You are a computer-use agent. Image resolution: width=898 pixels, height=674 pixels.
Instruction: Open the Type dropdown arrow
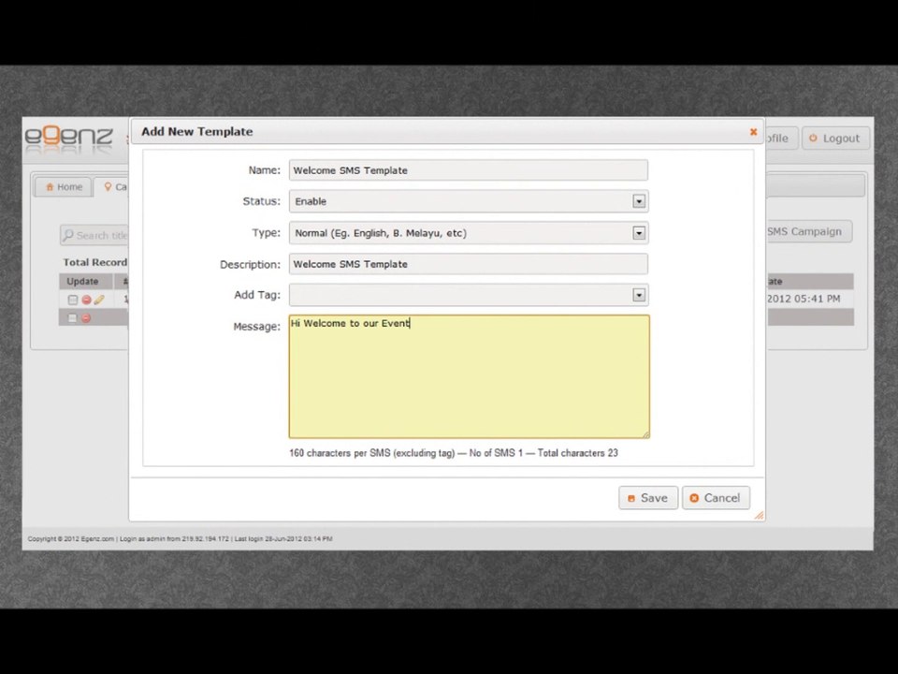pyautogui.click(x=639, y=233)
